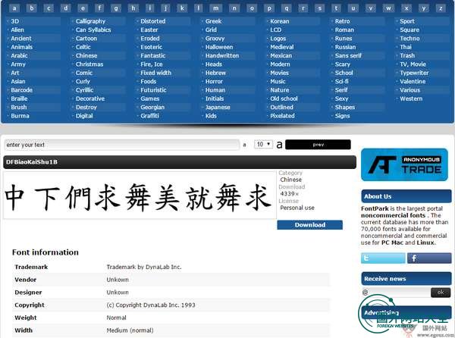Screen dimensions: 455x338
Task: Browse the Chinese fonts category
Action: point(86,55)
